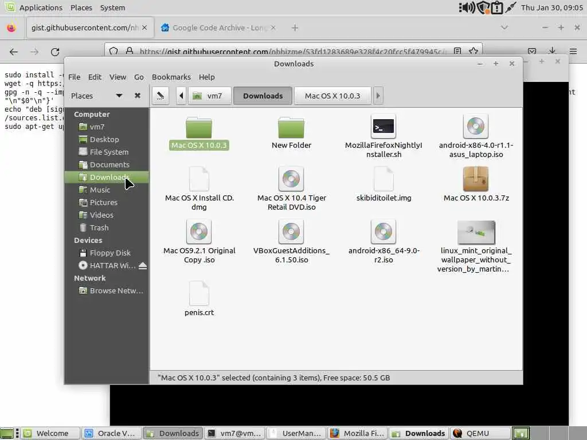Open a new Firefox tab
Screen dimensions: 587x440
click(295, 27)
